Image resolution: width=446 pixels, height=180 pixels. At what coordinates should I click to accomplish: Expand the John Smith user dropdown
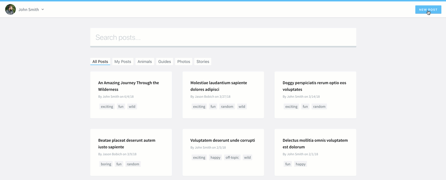pyautogui.click(x=43, y=10)
